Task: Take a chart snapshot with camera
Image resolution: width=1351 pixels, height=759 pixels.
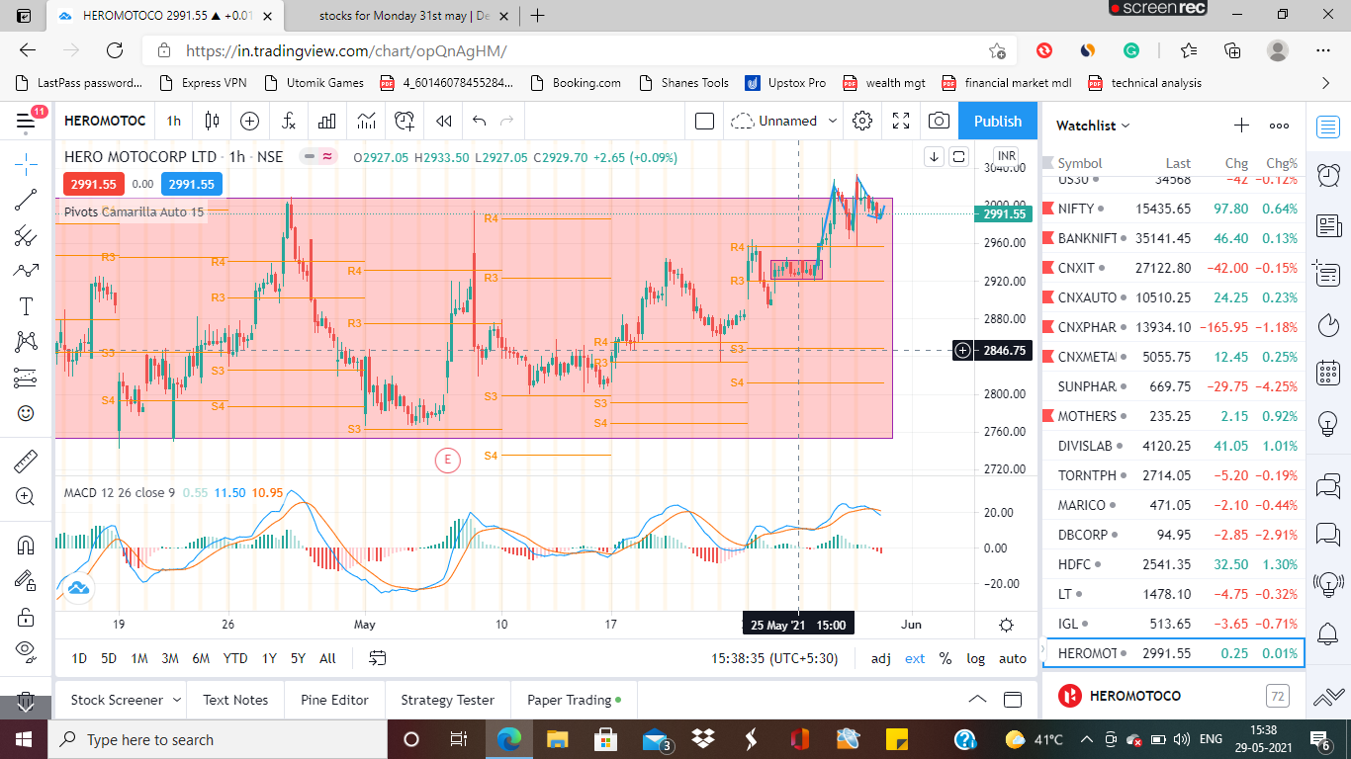Action: [x=939, y=121]
